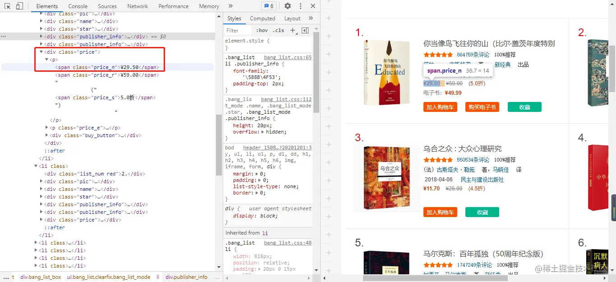Image resolution: width=616 pixels, height=282 pixels.
Task: Click translator link 马晓佳
Action: (x=501, y=170)
